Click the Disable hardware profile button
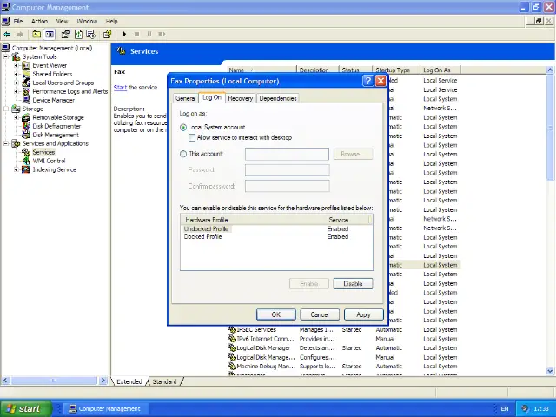Viewport: 556px width, 417px height. tap(353, 284)
